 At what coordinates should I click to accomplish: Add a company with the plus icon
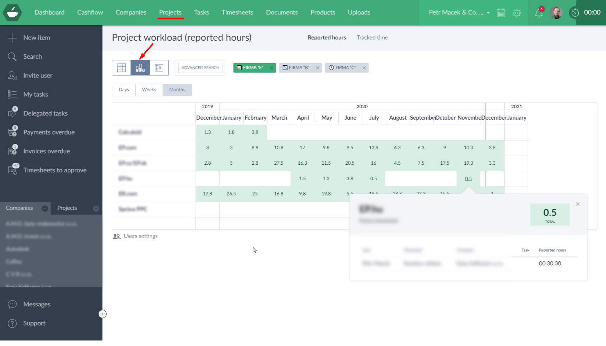coord(45,208)
